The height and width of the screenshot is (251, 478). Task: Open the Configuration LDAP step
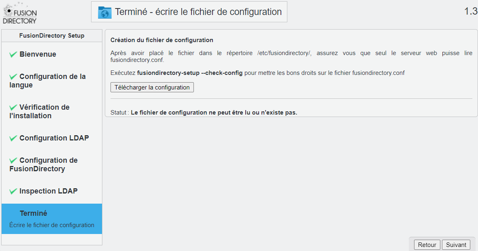[x=52, y=138]
